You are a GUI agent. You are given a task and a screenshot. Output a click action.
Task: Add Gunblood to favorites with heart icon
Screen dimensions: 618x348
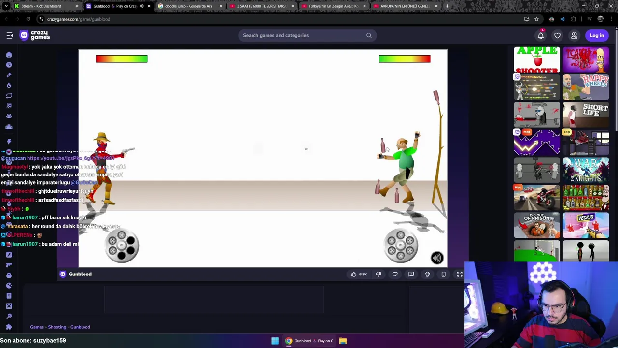(x=395, y=274)
